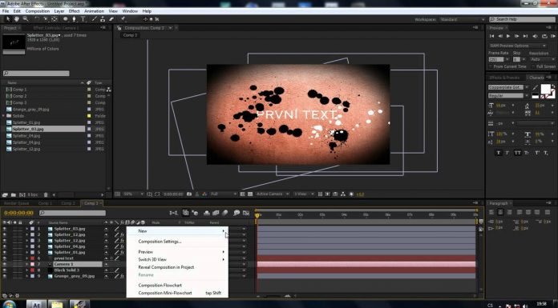
Task: Click the eyedropper in Character panel
Action: (x=536, y=87)
